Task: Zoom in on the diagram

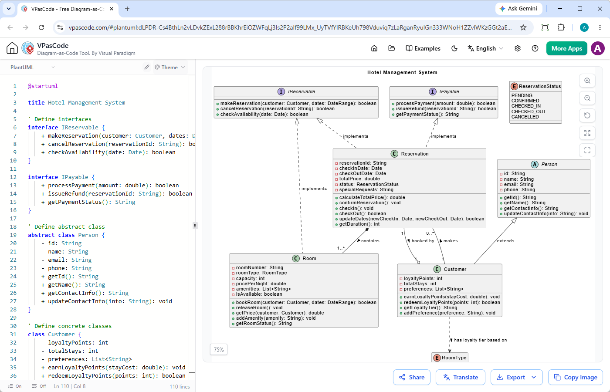Action: click(x=587, y=81)
